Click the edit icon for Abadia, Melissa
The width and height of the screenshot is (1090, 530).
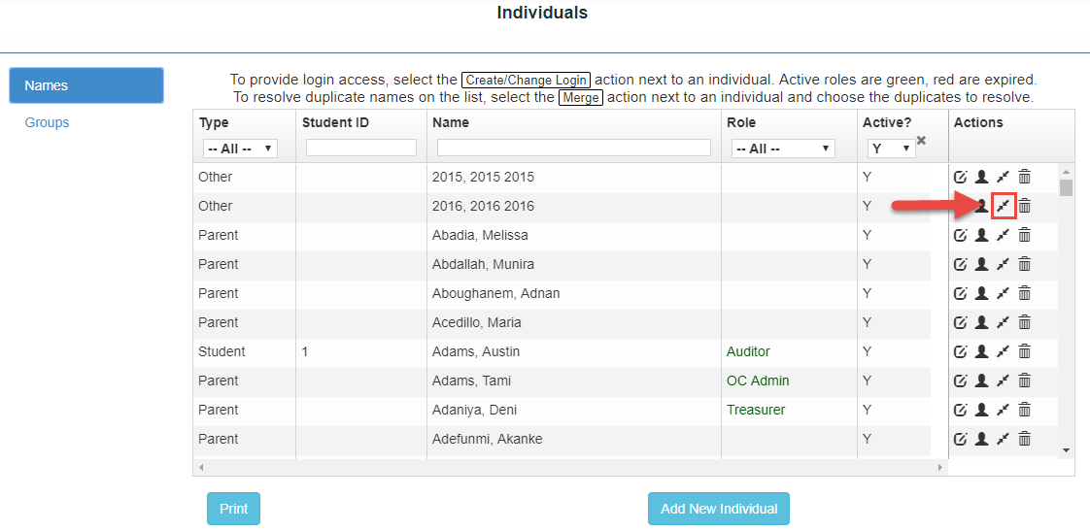click(x=960, y=235)
